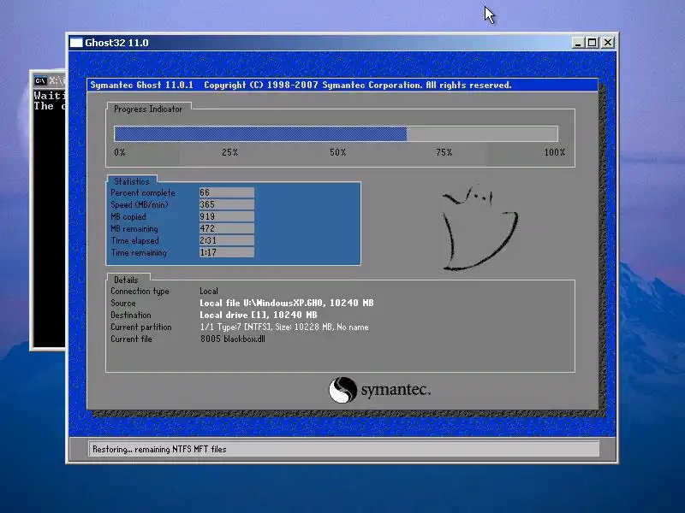This screenshot has height=513, width=685.
Task: Click the Percent complete label
Action: [x=143, y=193]
